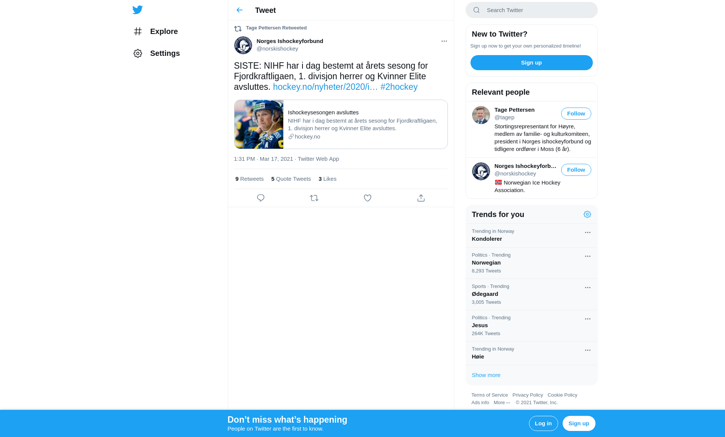Image resolution: width=725 pixels, height=437 pixels.
Task: Click the share tweet icon
Action: pos(421,198)
